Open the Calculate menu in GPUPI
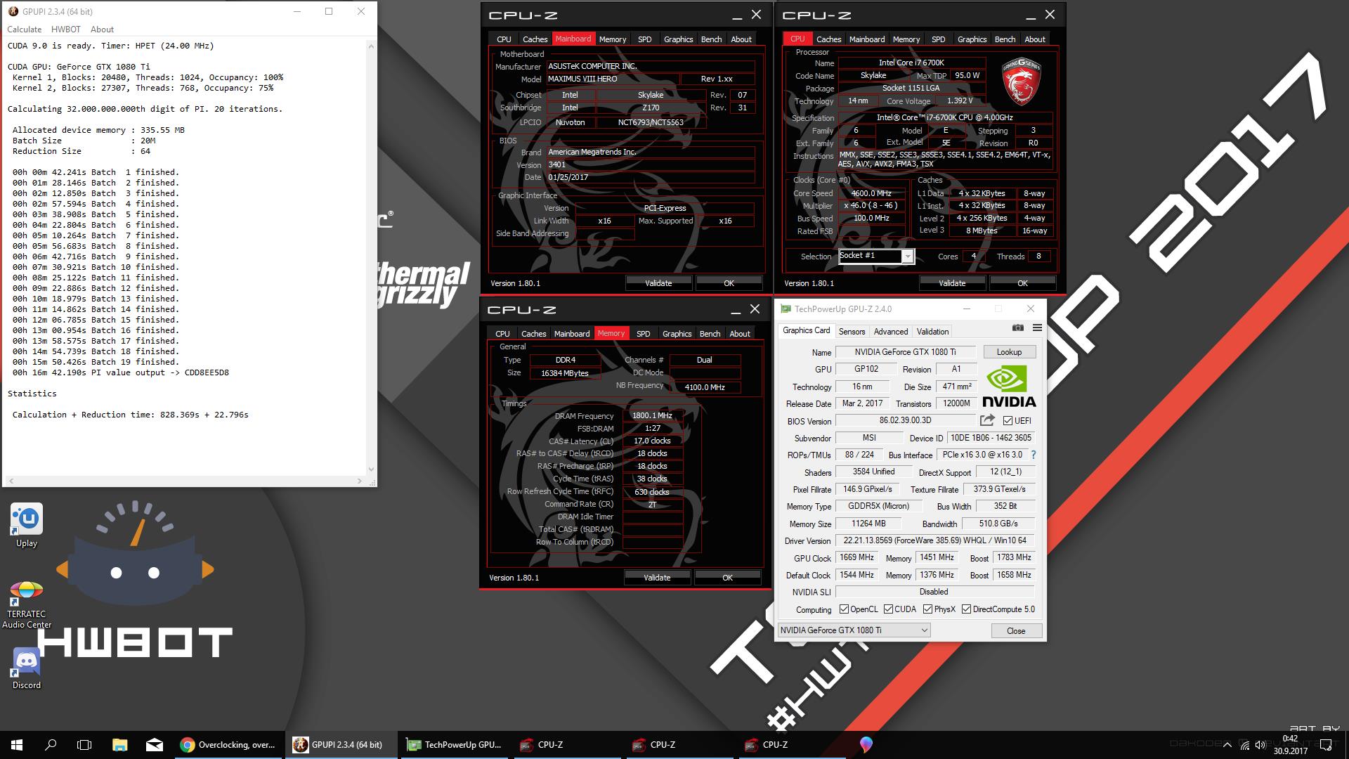The width and height of the screenshot is (1349, 759). (24, 30)
